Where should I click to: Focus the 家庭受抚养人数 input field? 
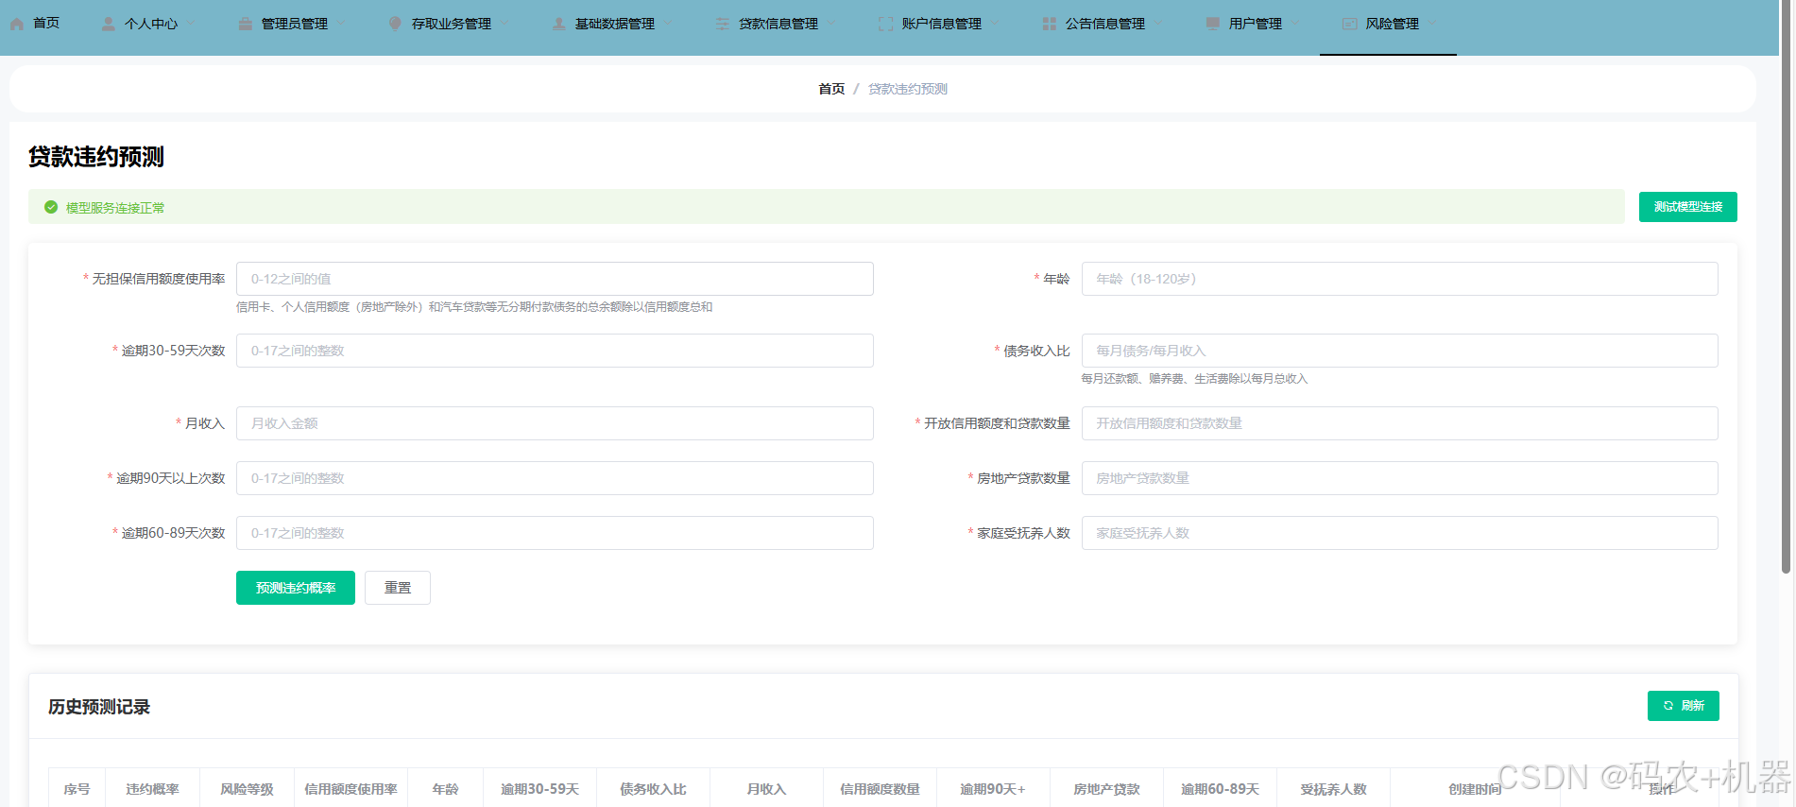[x=1399, y=533]
